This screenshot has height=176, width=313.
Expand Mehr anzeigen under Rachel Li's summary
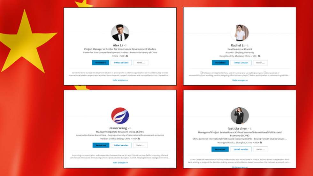240,80
